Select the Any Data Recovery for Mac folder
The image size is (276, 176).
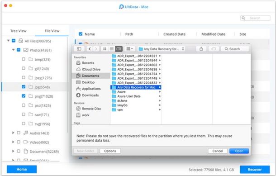coord(136,87)
